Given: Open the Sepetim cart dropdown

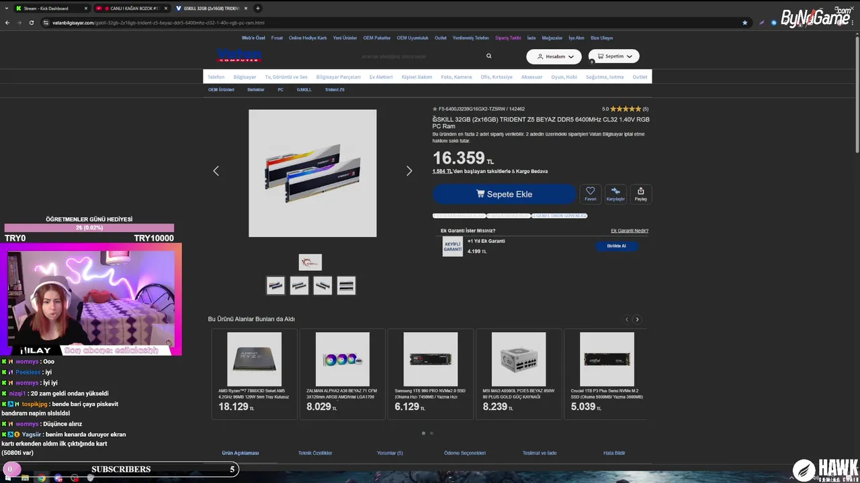Looking at the screenshot, I should [x=613, y=56].
